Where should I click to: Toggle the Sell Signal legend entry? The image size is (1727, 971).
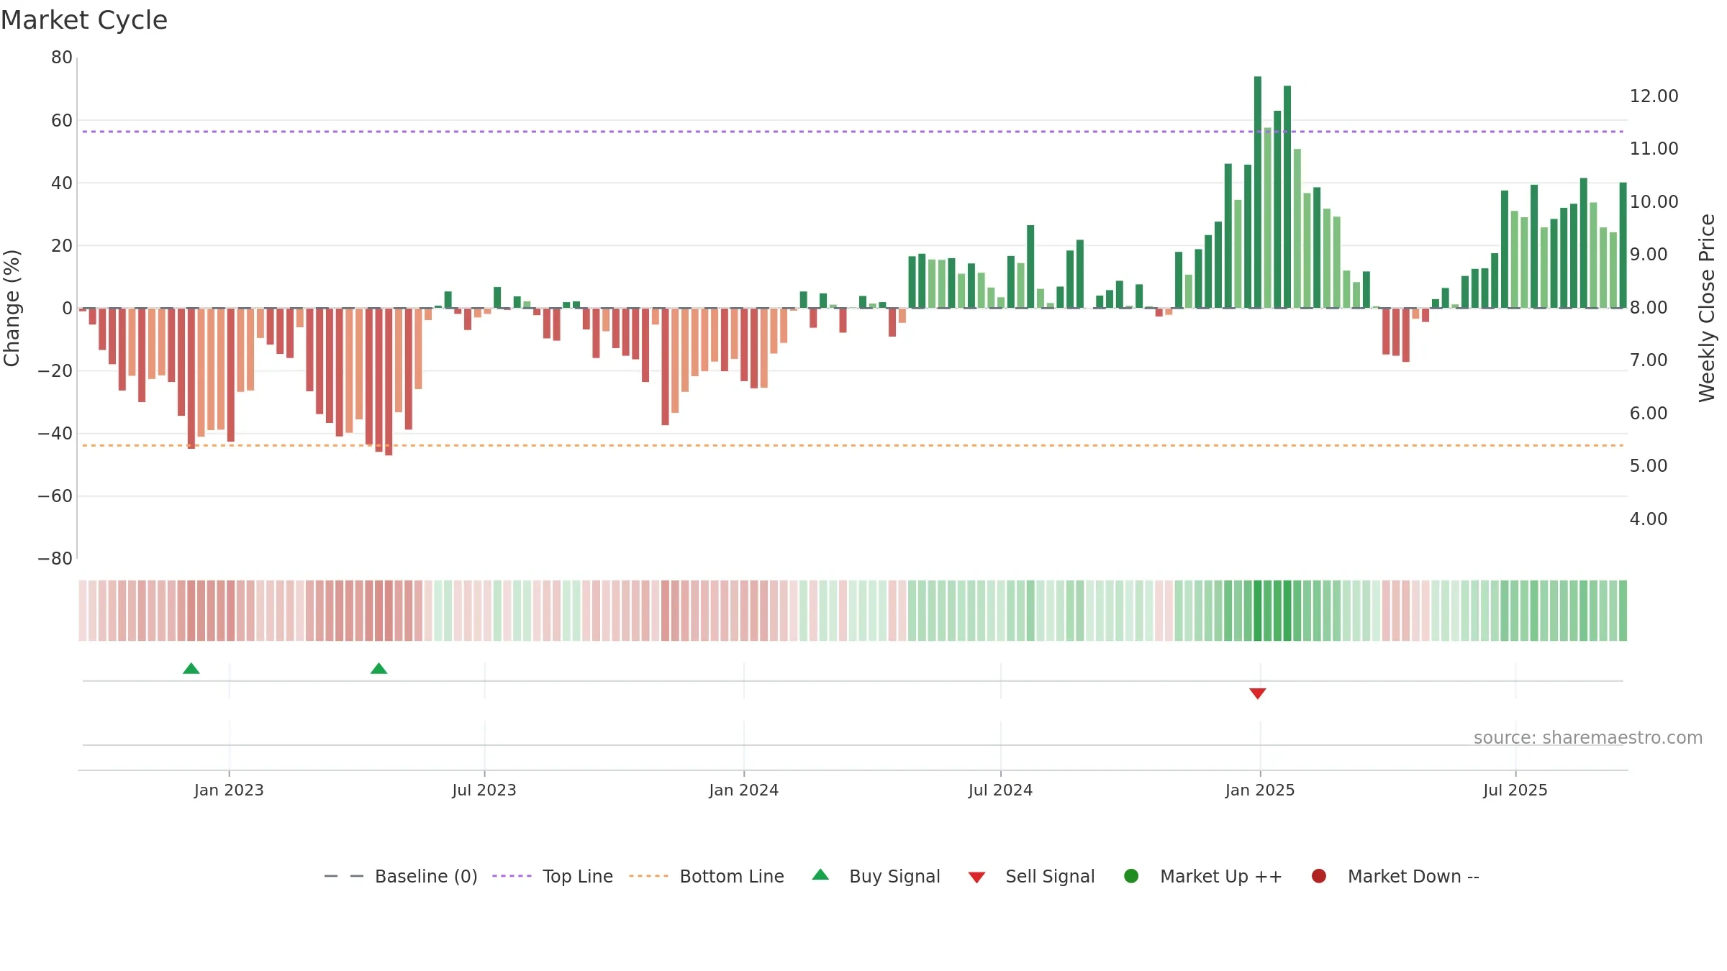coord(1031,876)
